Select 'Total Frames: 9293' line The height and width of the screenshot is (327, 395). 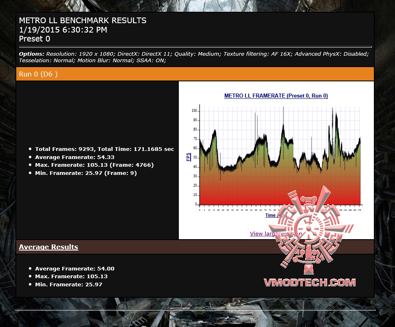coord(104,149)
